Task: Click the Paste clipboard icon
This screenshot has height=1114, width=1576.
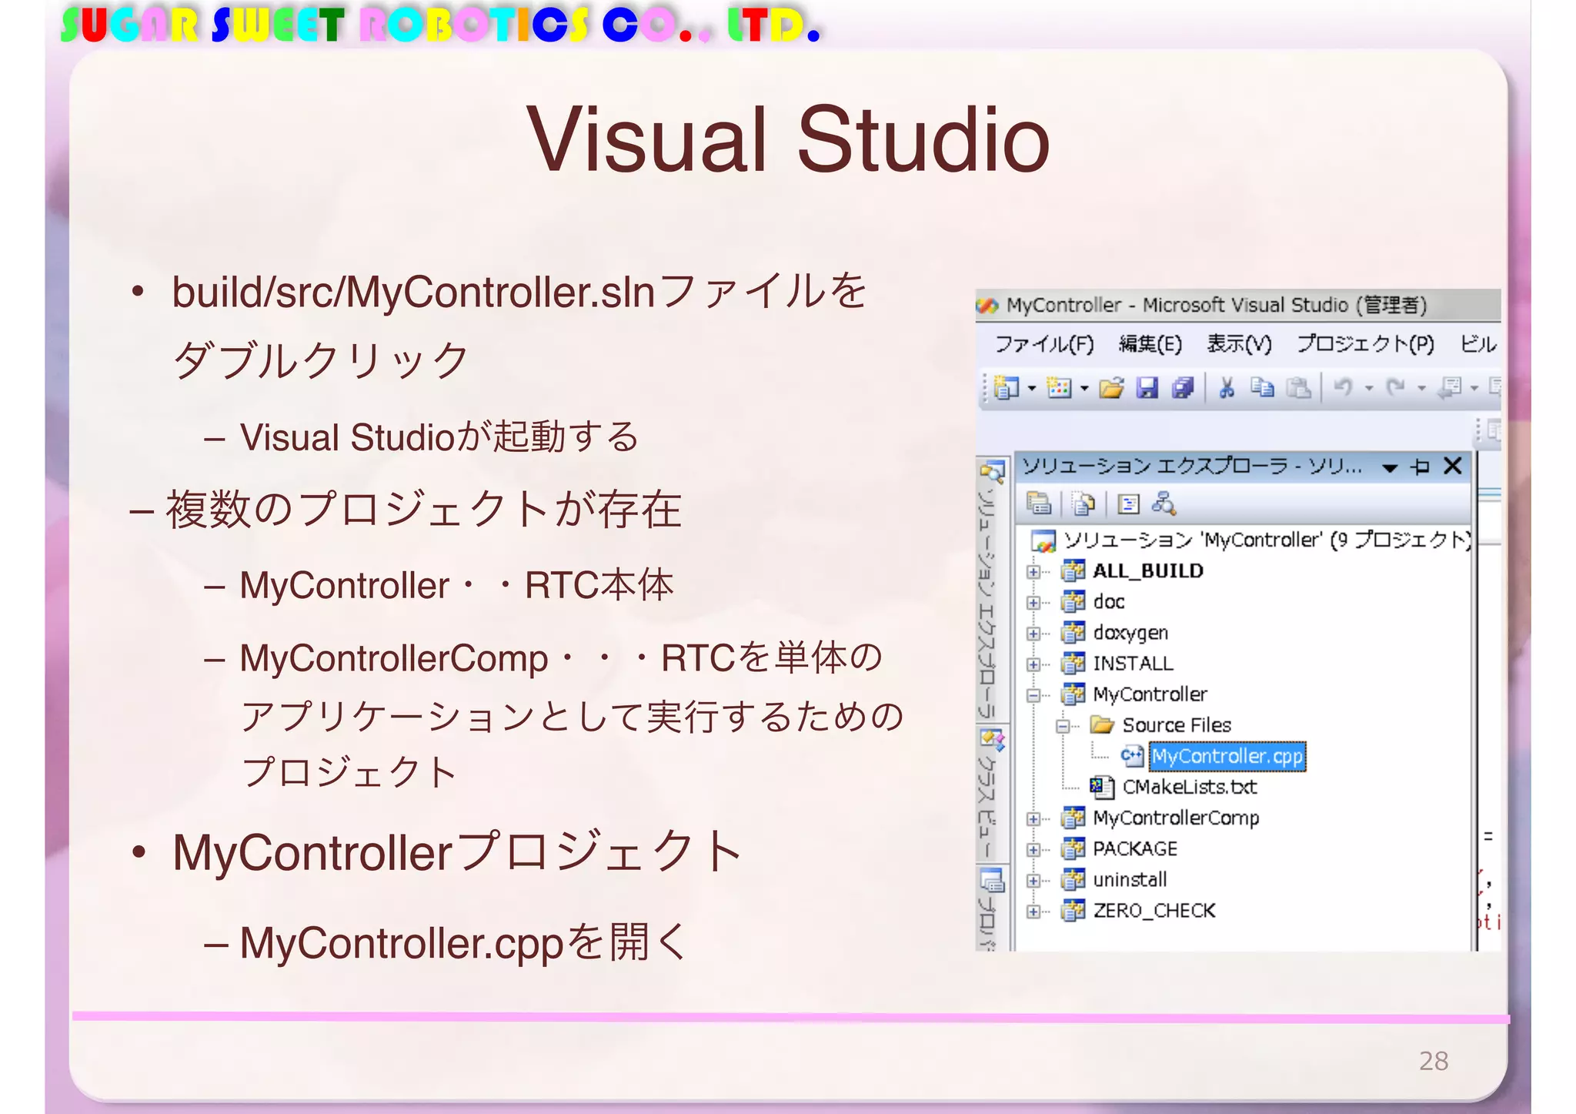Action: click(1299, 387)
